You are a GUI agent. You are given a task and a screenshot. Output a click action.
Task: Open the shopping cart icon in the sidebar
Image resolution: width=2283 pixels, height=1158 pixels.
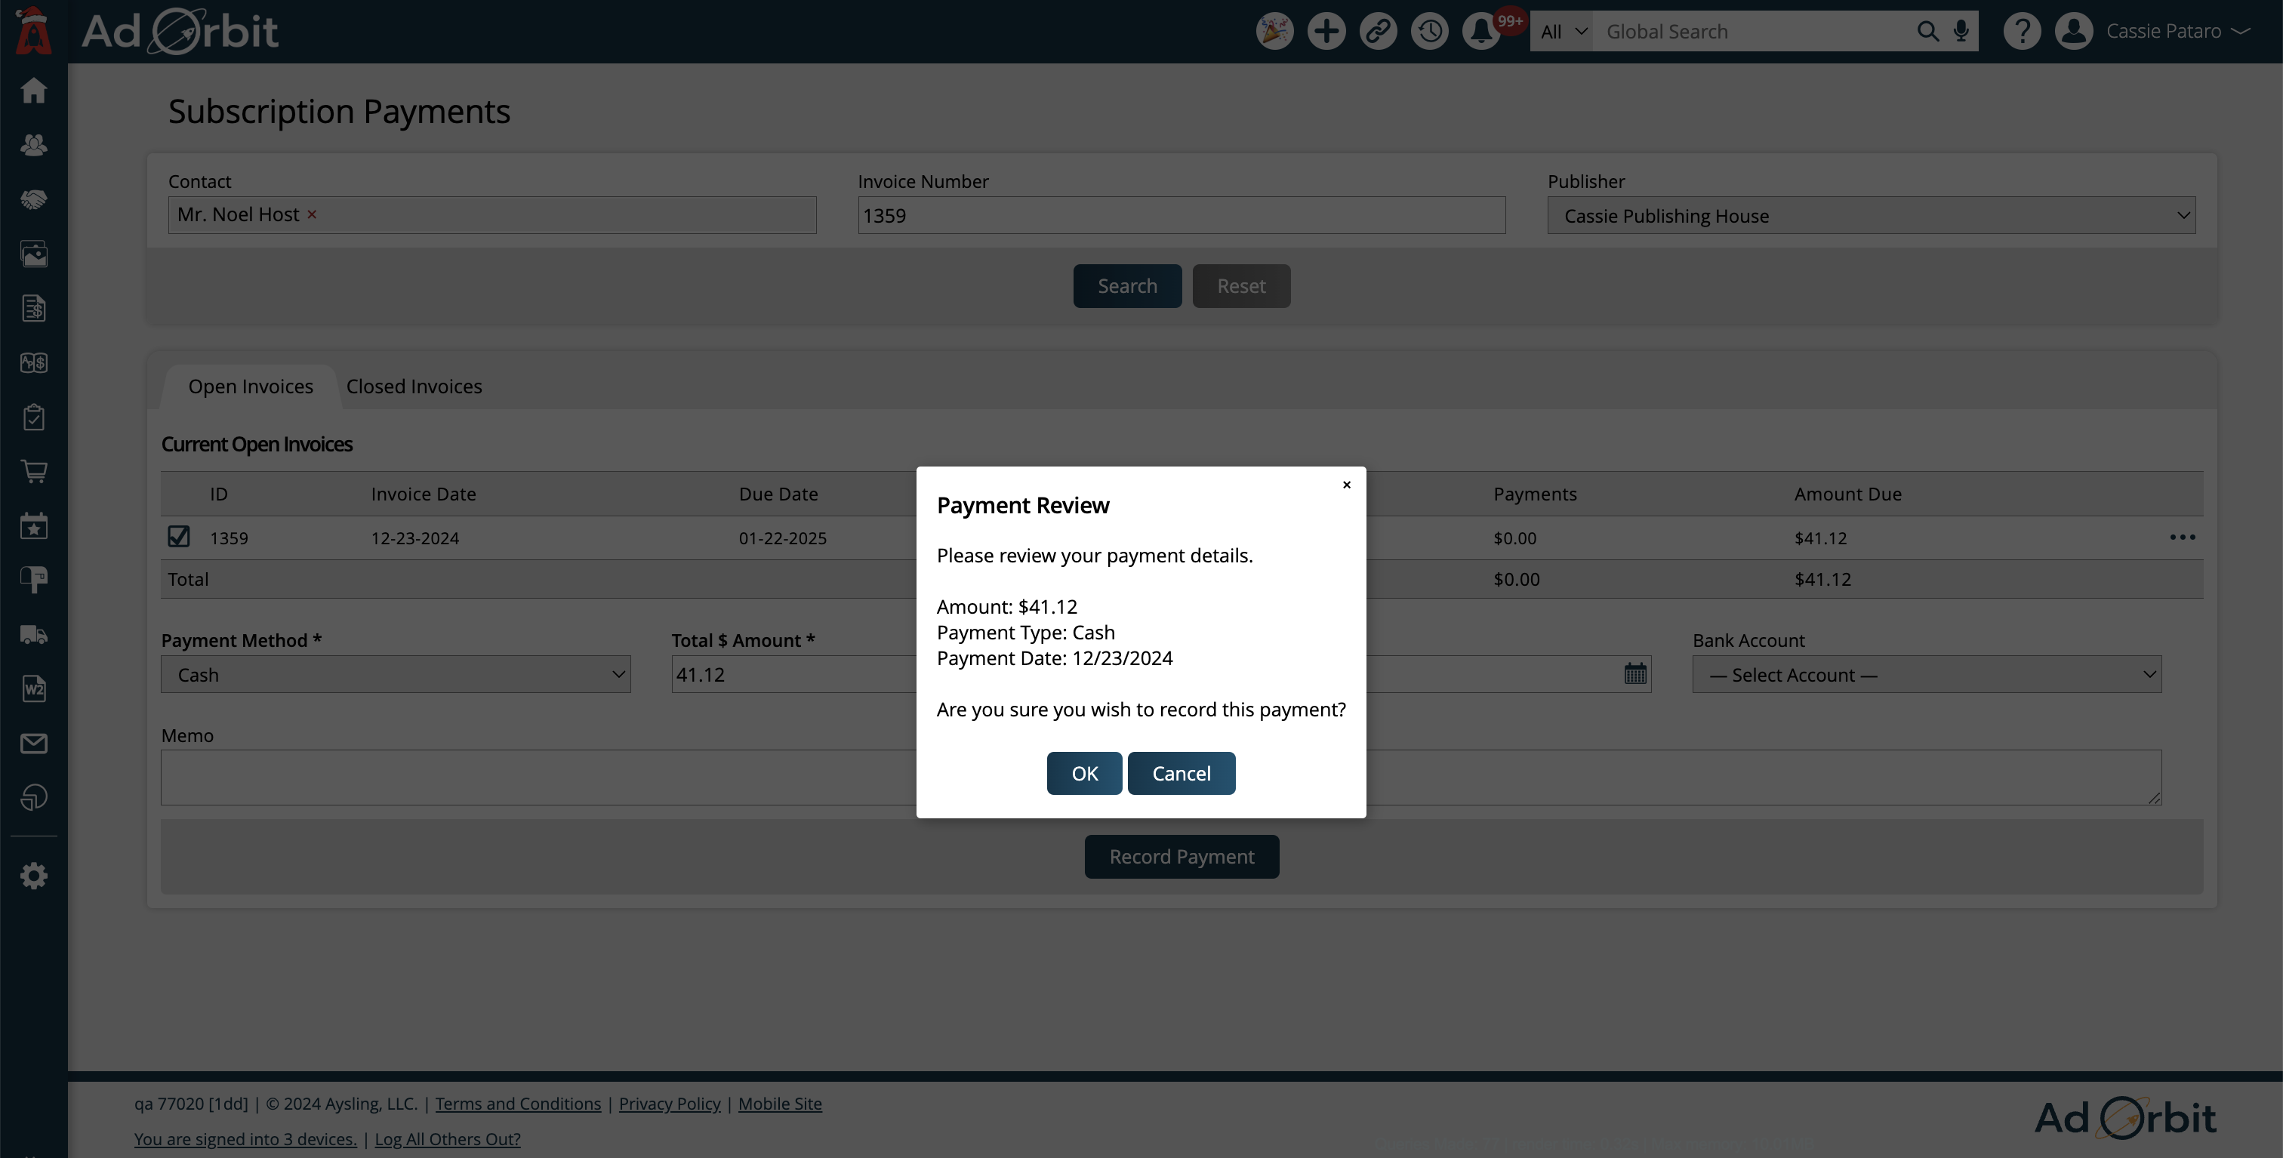point(32,471)
